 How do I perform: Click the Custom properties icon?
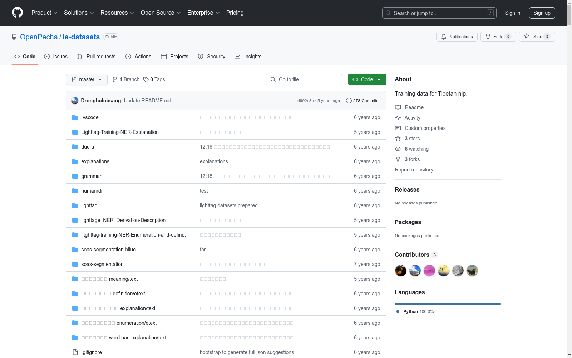coord(398,128)
